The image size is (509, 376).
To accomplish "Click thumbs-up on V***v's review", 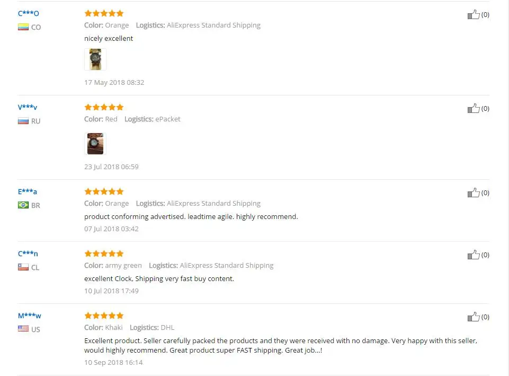I will pyautogui.click(x=474, y=109).
